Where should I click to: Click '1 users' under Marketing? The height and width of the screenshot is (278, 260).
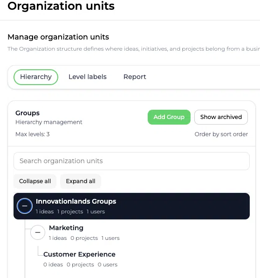110,238
